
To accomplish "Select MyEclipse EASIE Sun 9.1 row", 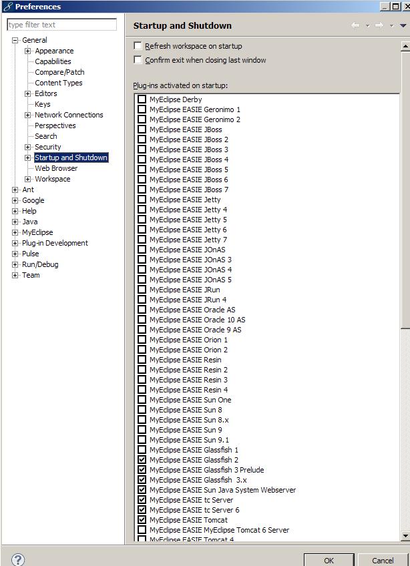I will 189,440.
